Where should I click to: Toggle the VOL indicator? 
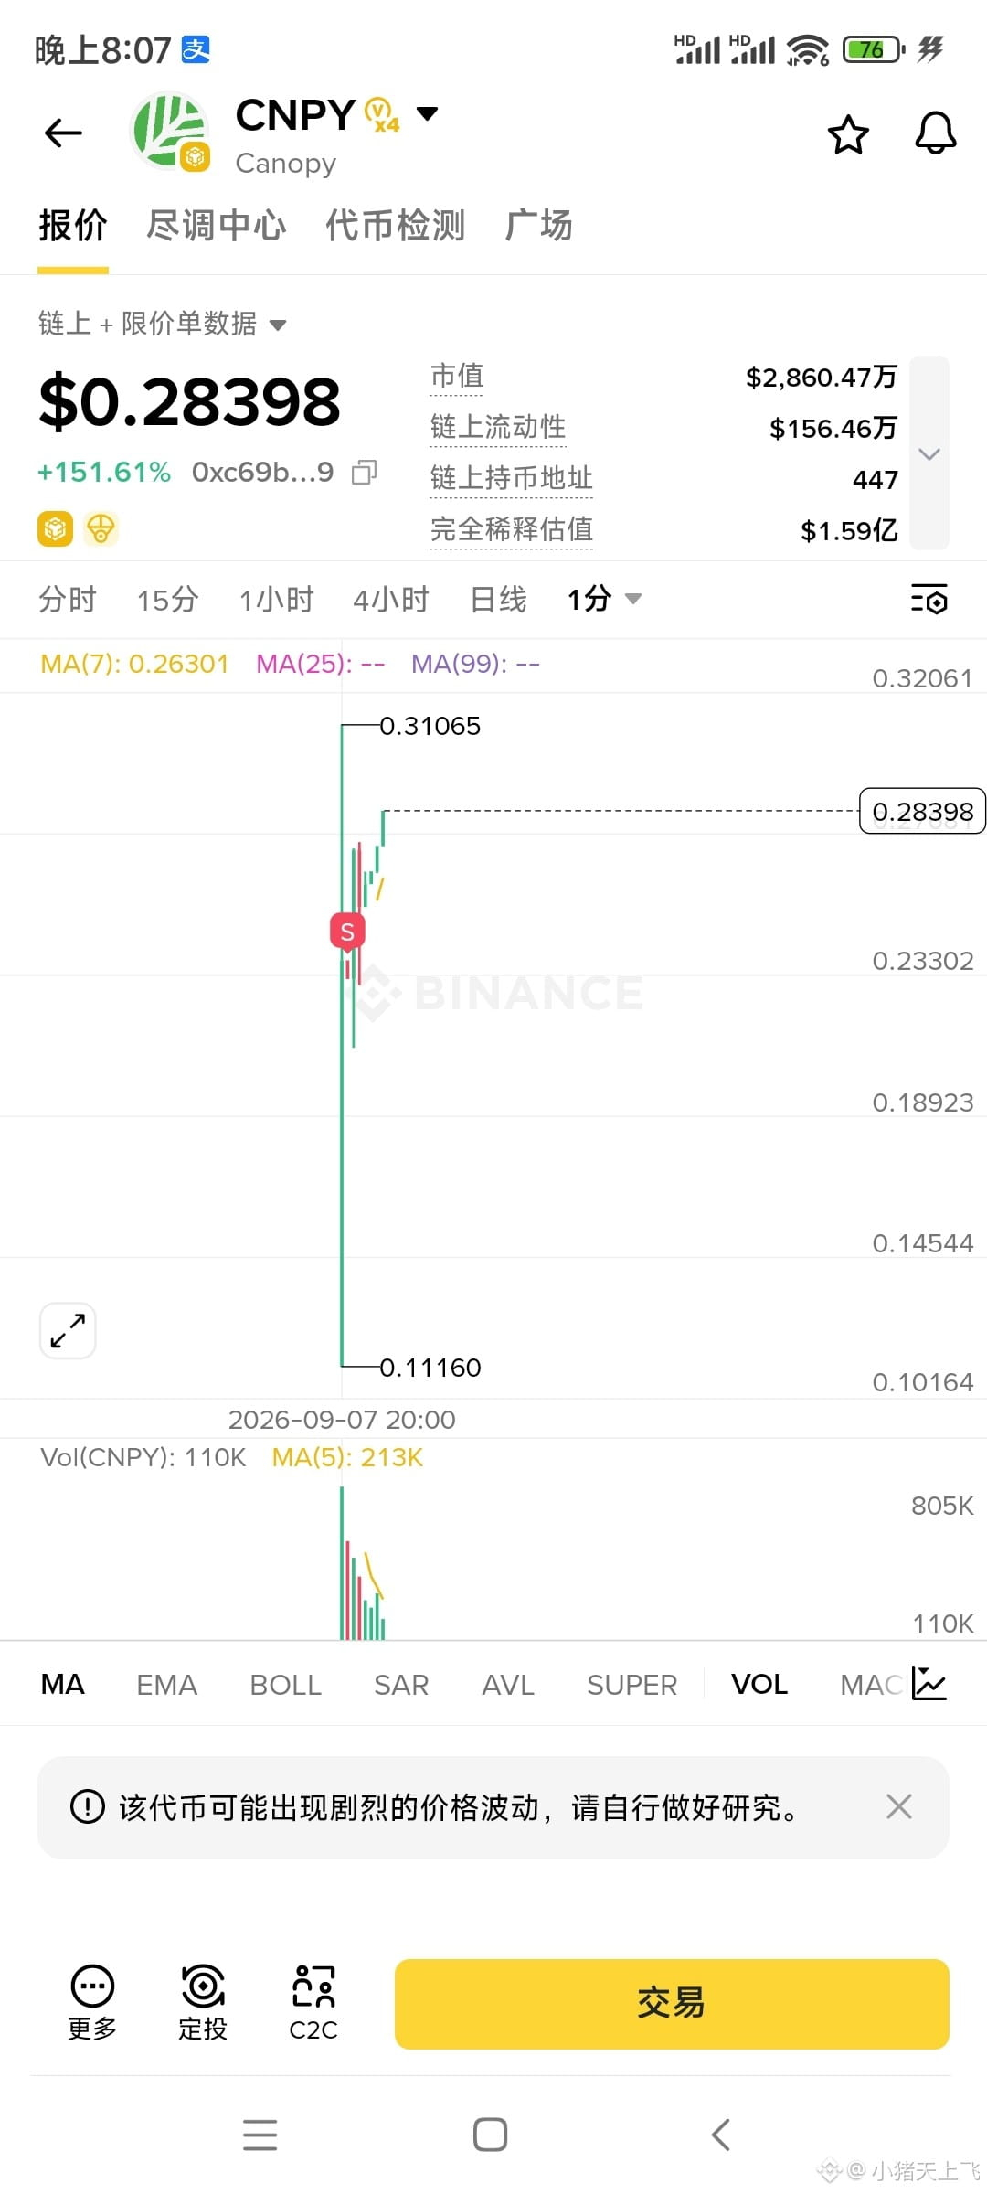[x=759, y=1684]
